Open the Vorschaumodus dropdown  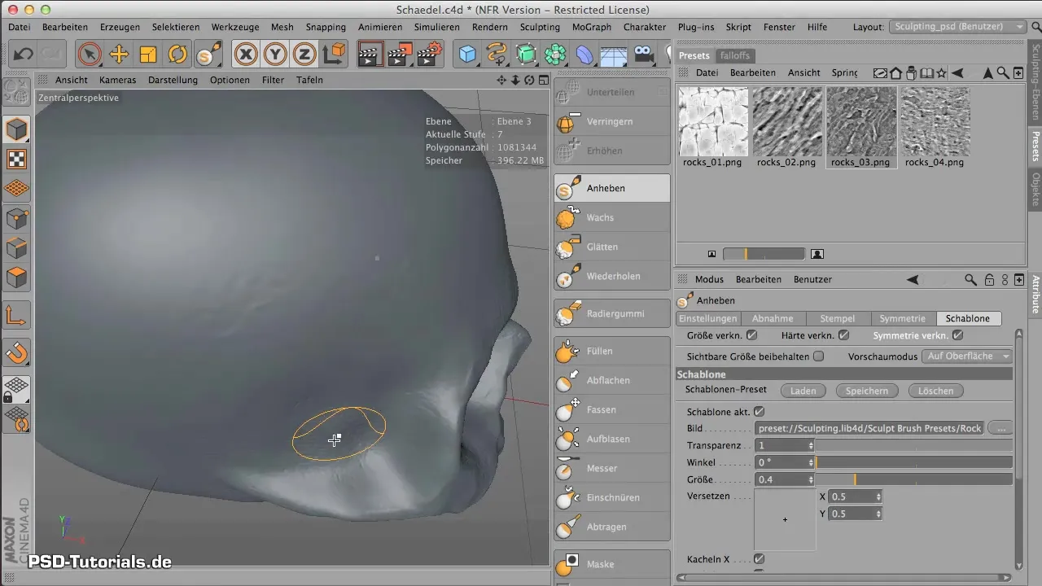[966, 356]
